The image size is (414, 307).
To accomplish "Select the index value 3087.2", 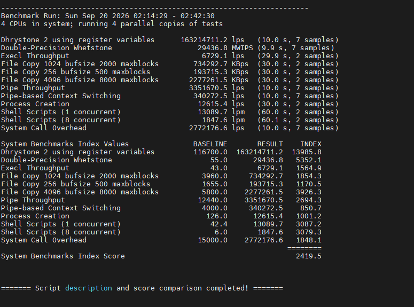I will 309,224.
